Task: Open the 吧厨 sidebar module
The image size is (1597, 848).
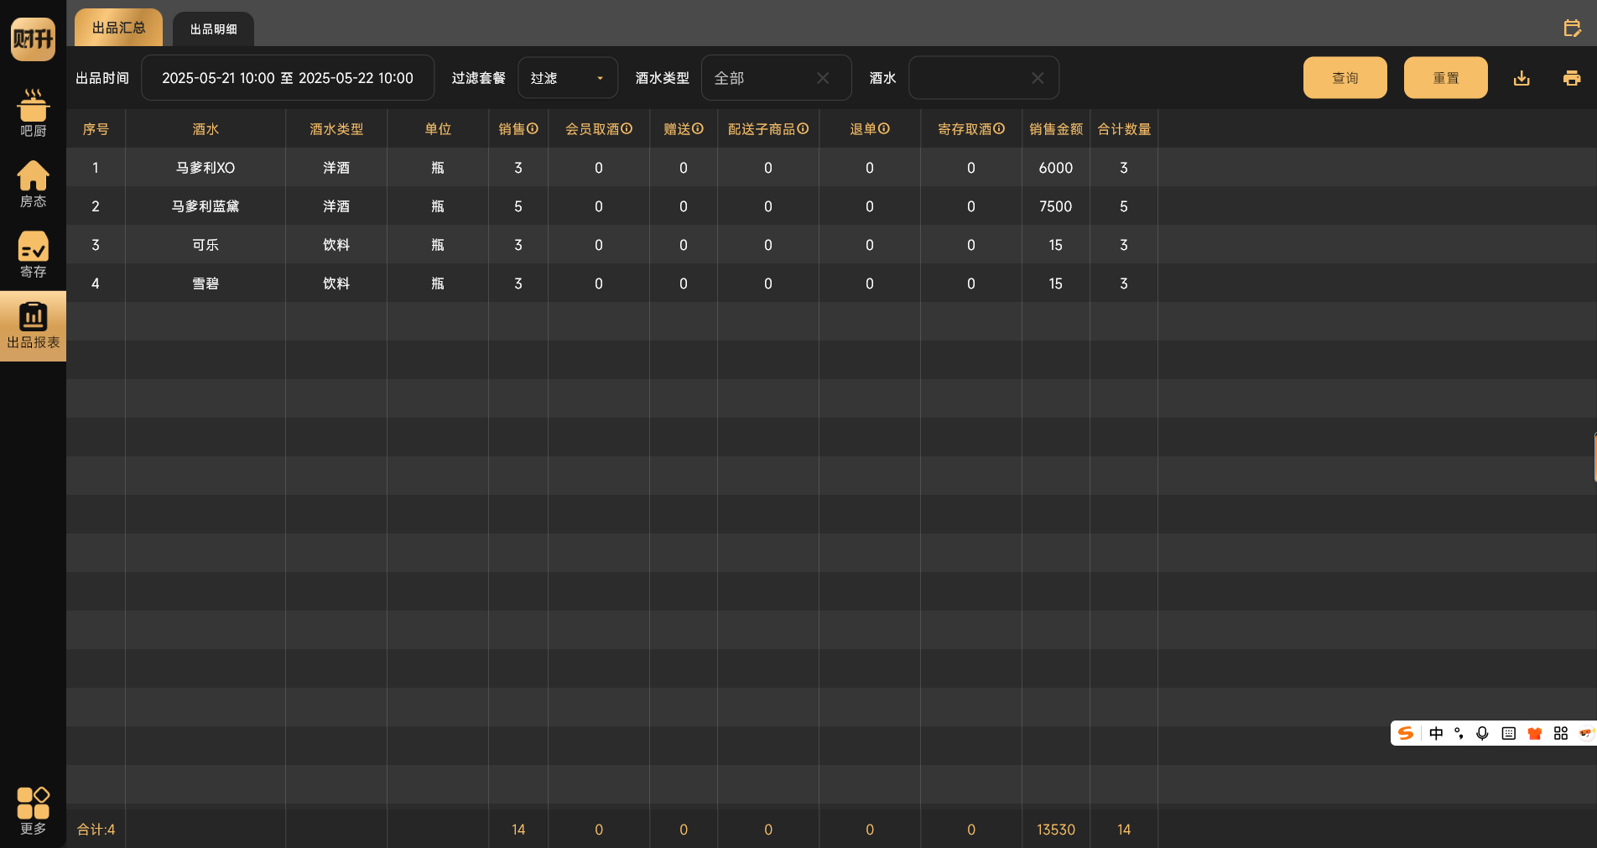Action: pos(33,113)
